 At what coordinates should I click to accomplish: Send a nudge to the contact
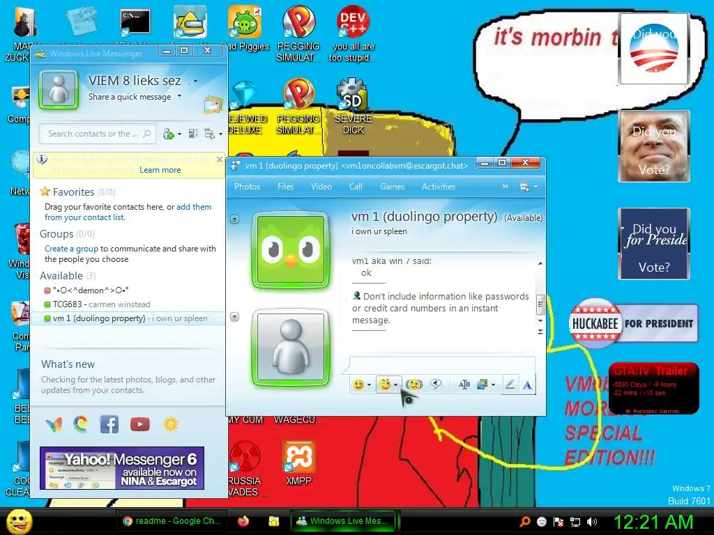click(x=414, y=385)
